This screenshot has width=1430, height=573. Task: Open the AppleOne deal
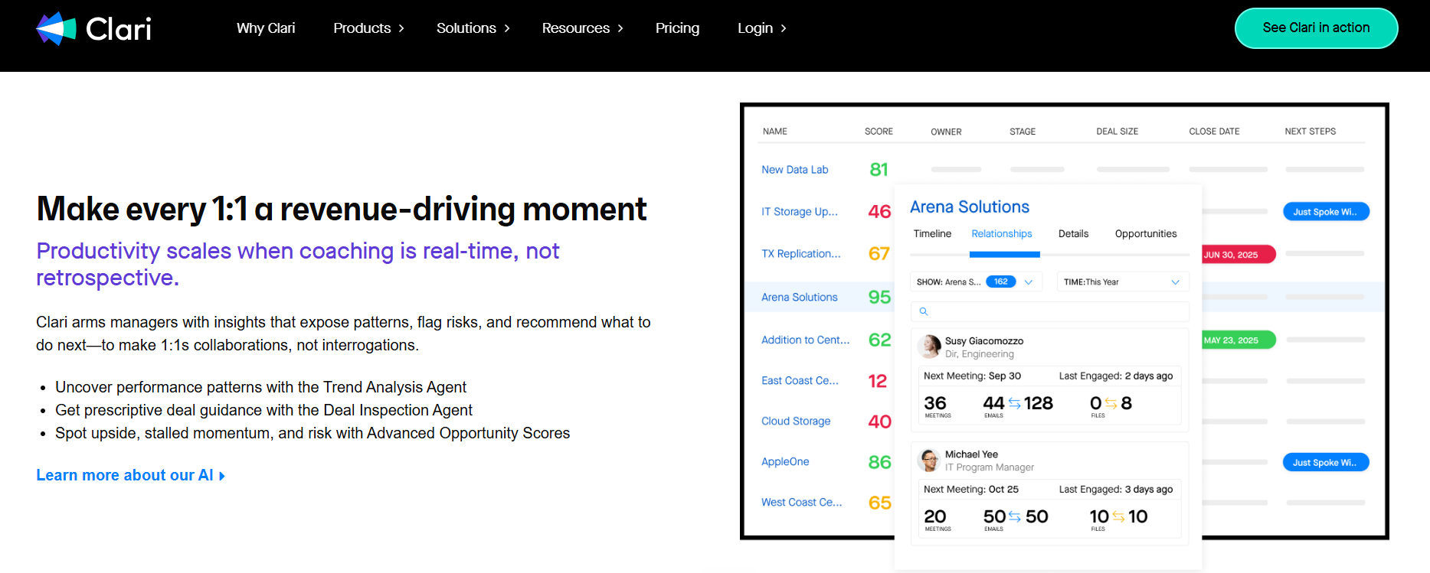(785, 461)
